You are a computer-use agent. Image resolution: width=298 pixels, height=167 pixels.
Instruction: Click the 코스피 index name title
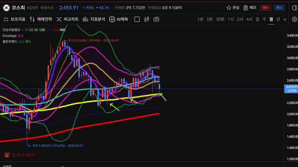[18, 8]
